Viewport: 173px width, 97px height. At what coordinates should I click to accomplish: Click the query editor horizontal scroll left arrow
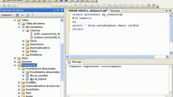67,57
